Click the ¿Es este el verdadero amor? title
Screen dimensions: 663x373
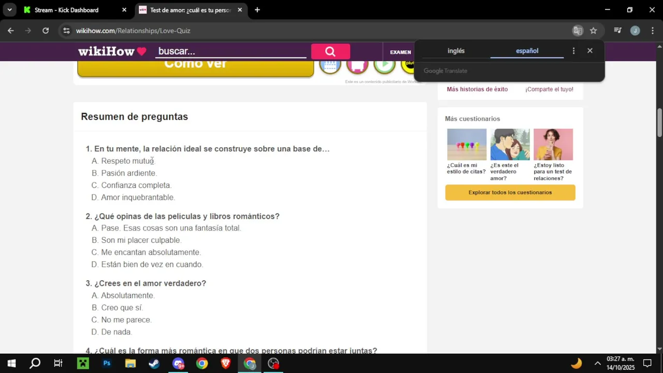tap(505, 171)
